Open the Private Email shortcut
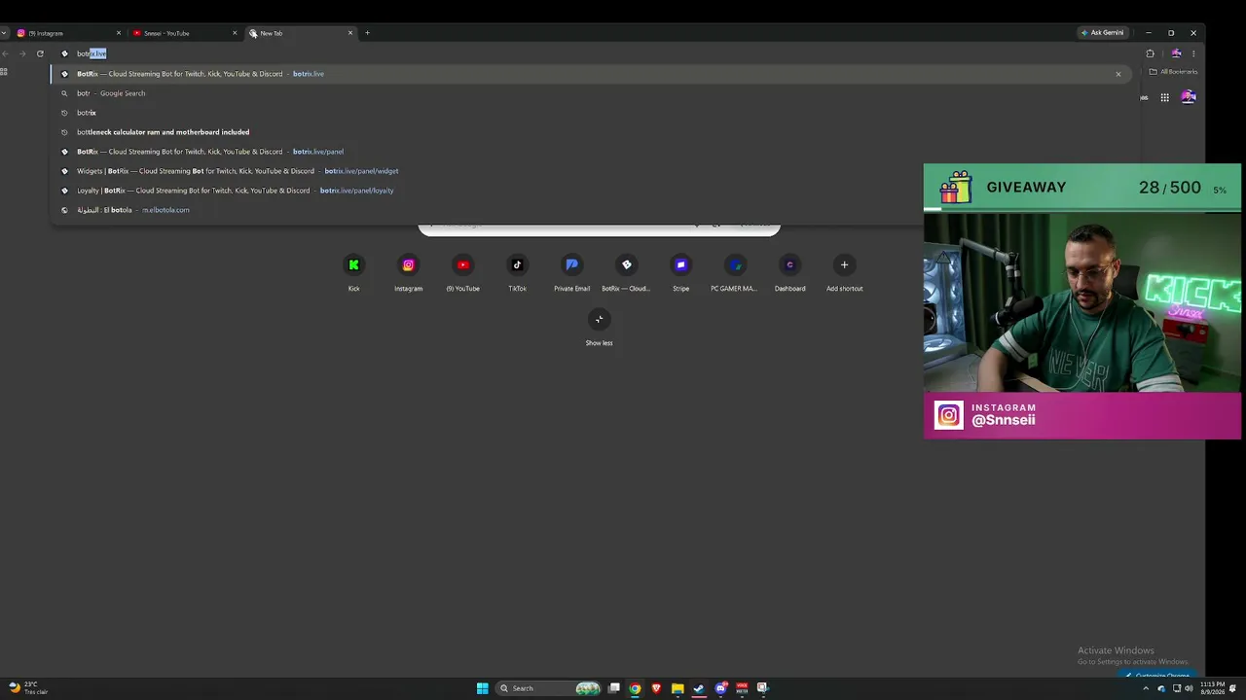Screen dimensions: 1246x700 [571, 272]
